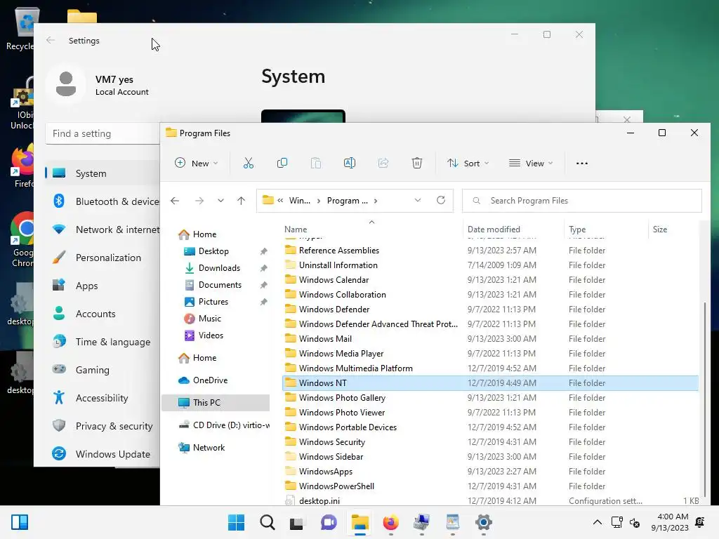The width and height of the screenshot is (719, 539).
Task: Go forward with the Explorer forward arrow
Action: click(199, 201)
